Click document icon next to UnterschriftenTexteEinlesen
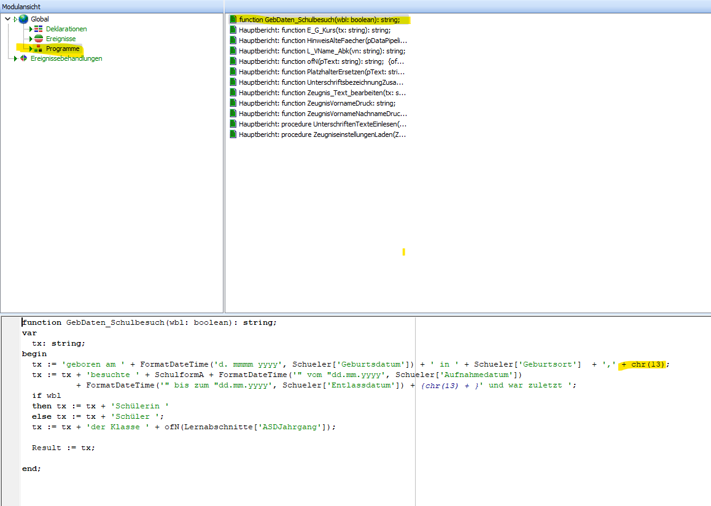 233,124
